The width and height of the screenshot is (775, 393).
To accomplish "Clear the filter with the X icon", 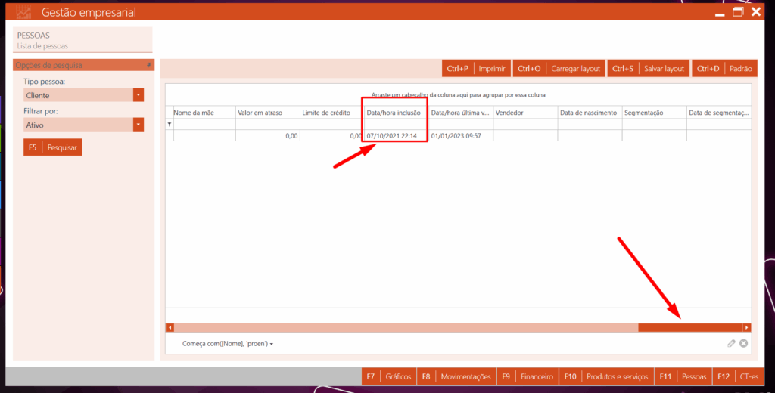I will 744,343.
